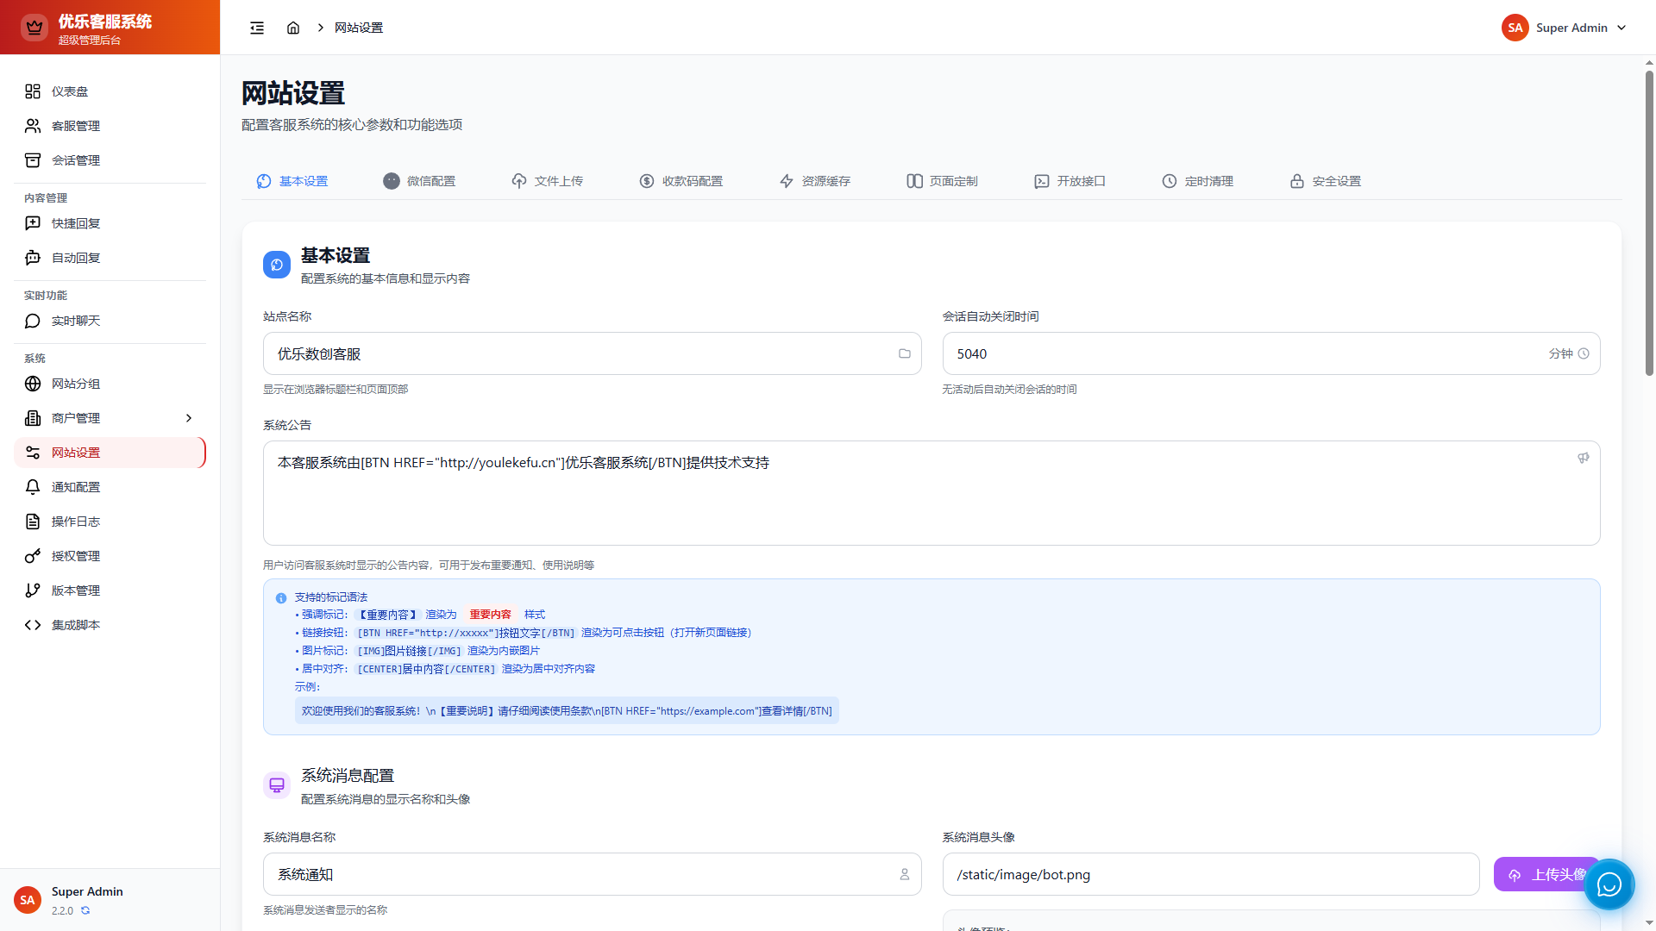Switch to the 微信配置 tab
1656x931 pixels.
tap(419, 181)
